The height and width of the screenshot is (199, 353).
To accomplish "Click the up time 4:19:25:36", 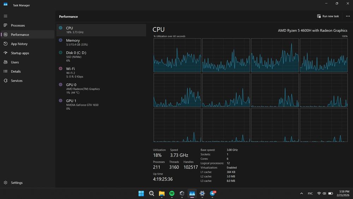I will [163, 179].
